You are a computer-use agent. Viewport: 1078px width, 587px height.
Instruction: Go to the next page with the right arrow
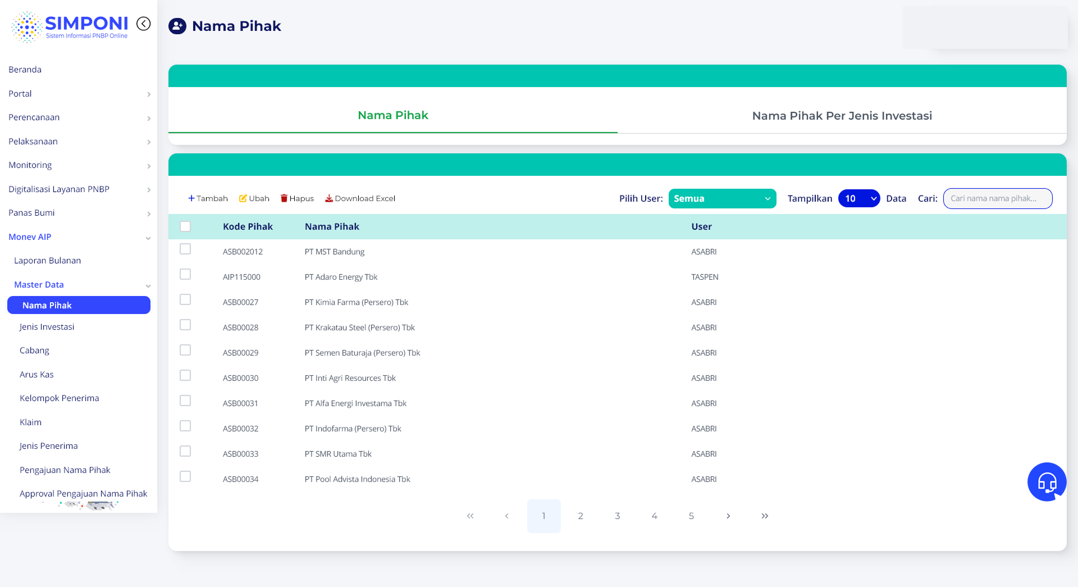pyautogui.click(x=728, y=516)
